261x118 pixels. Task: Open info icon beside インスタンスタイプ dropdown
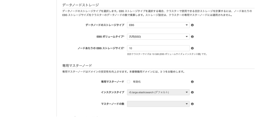click(192, 92)
